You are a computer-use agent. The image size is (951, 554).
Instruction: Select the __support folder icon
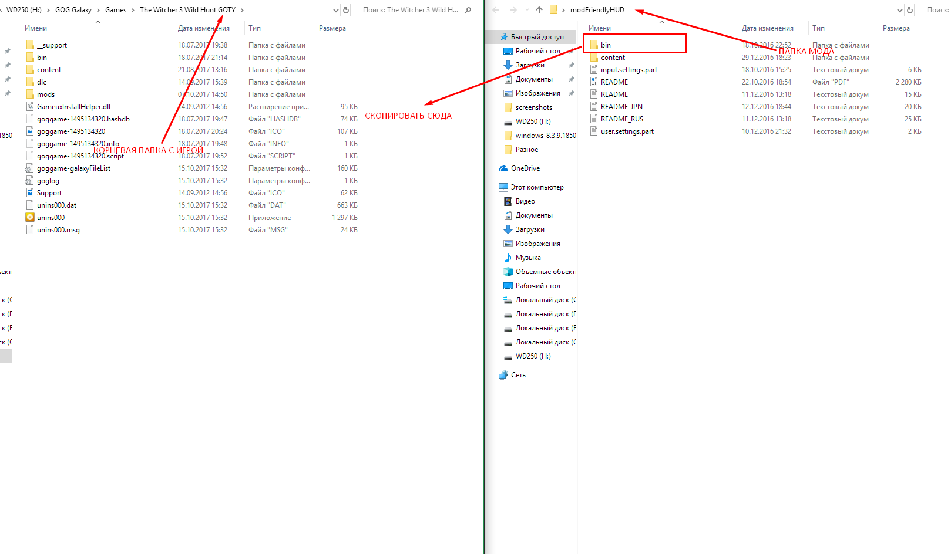[30, 45]
